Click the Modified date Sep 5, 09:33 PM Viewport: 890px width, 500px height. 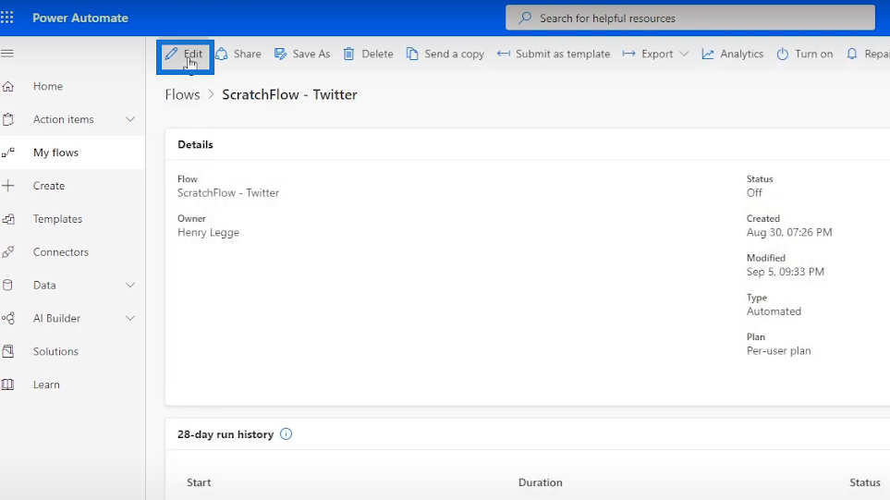786,272
